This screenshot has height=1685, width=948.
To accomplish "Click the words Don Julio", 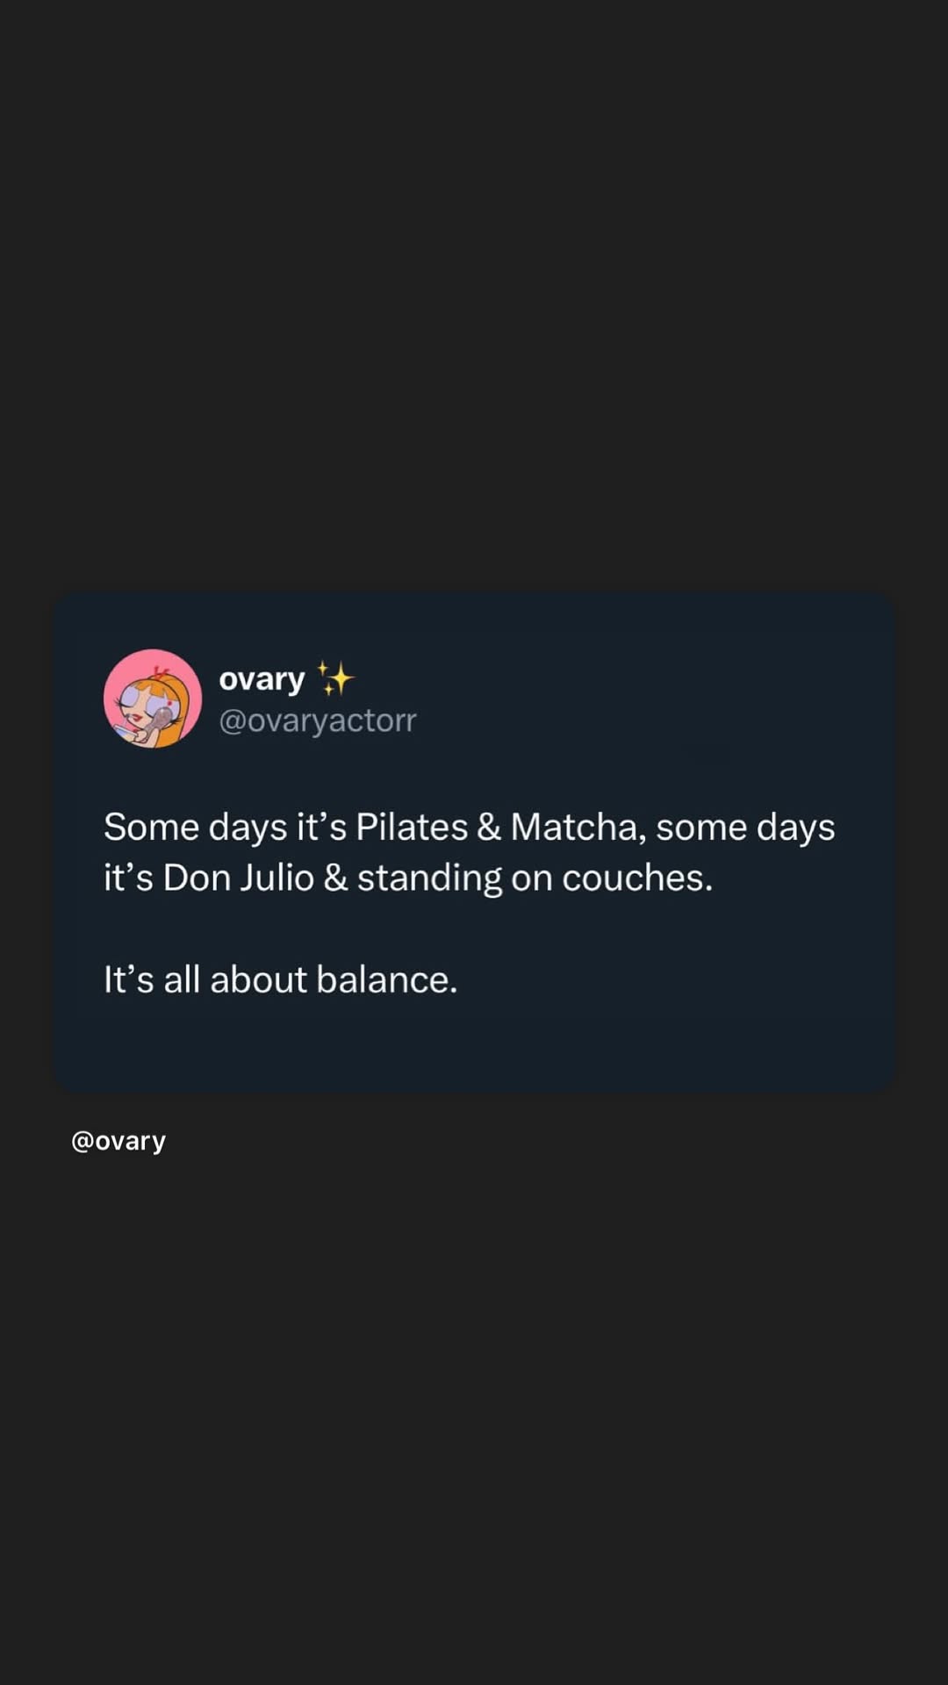I will [239, 878].
